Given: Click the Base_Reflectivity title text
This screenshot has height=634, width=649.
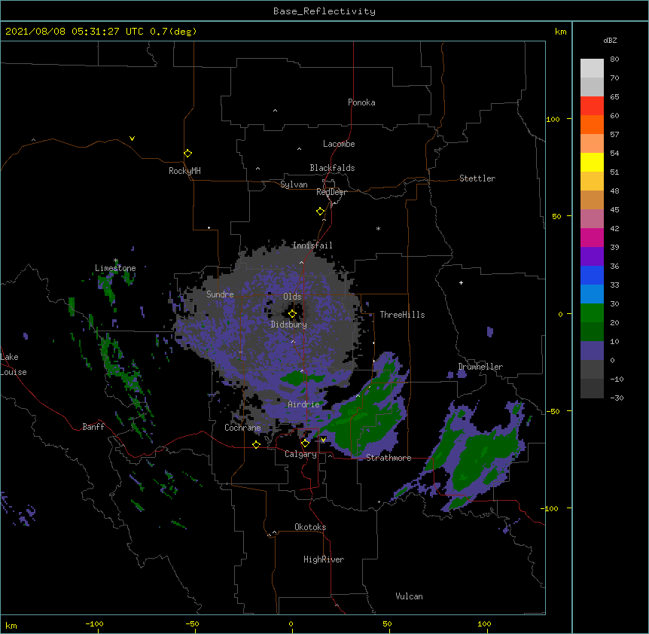Looking at the screenshot, I should (x=324, y=11).
